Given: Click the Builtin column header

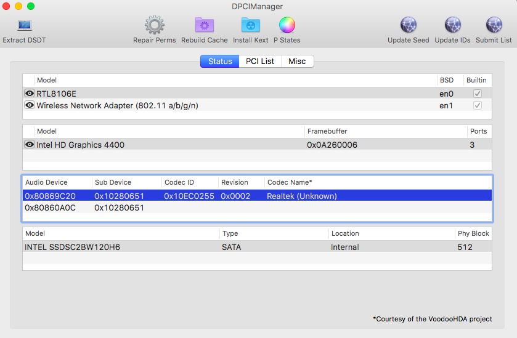Looking at the screenshot, I should 476,80.
